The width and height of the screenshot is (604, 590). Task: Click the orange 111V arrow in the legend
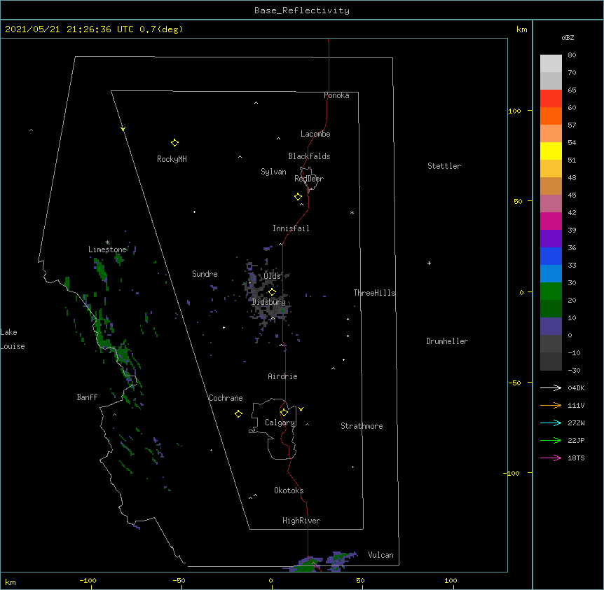click(x=551, y=405)
